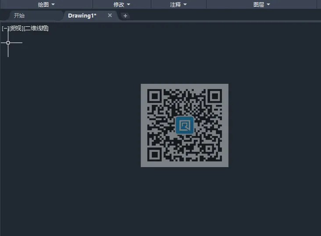Viewport: 321px width, 236px height.
Task: Open the [-] viewport controls menu
Action: tap(5, 28)
